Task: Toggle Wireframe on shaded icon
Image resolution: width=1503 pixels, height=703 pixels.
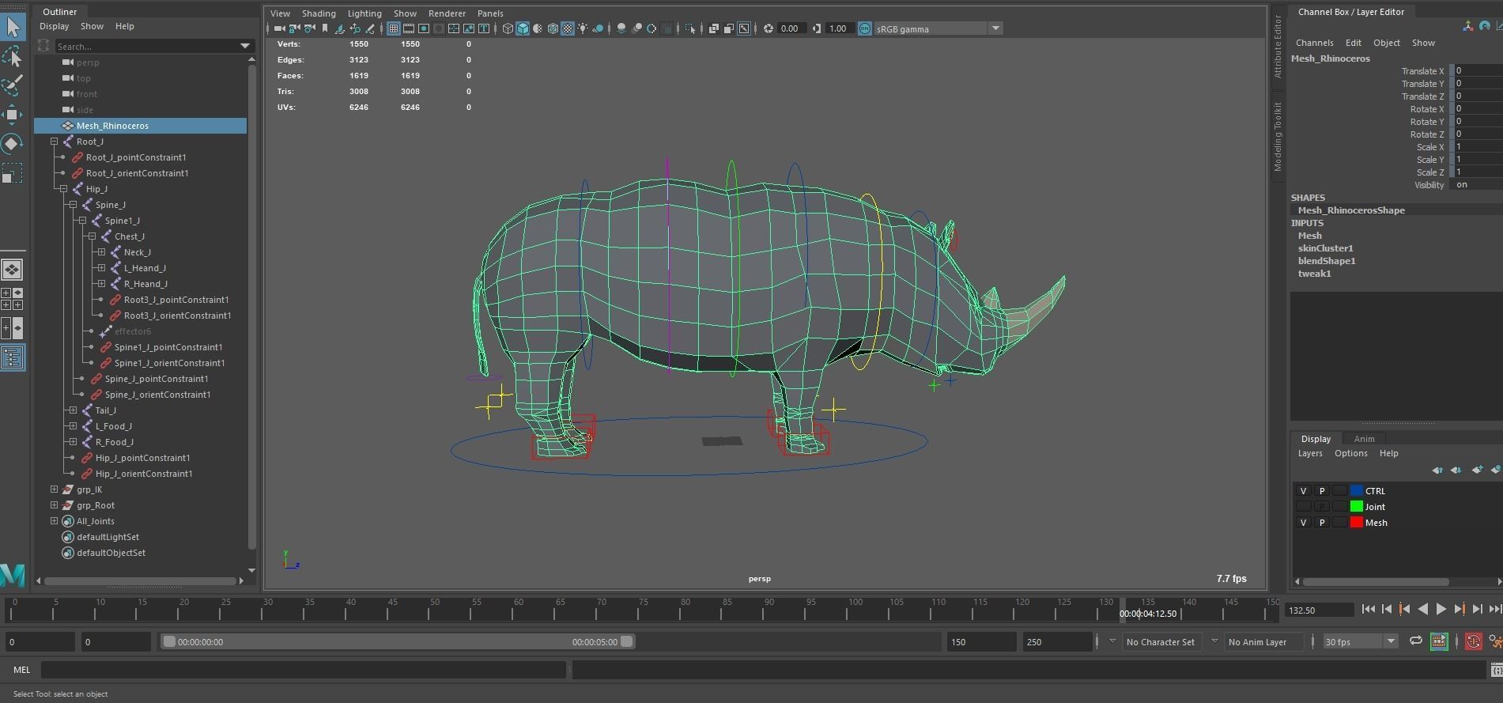Action: point(553,28)
